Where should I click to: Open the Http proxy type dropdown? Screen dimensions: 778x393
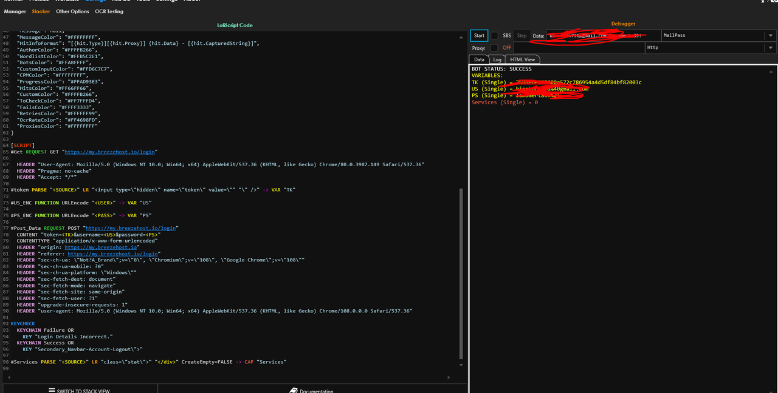pyautogui.click(x=711, y=48)
